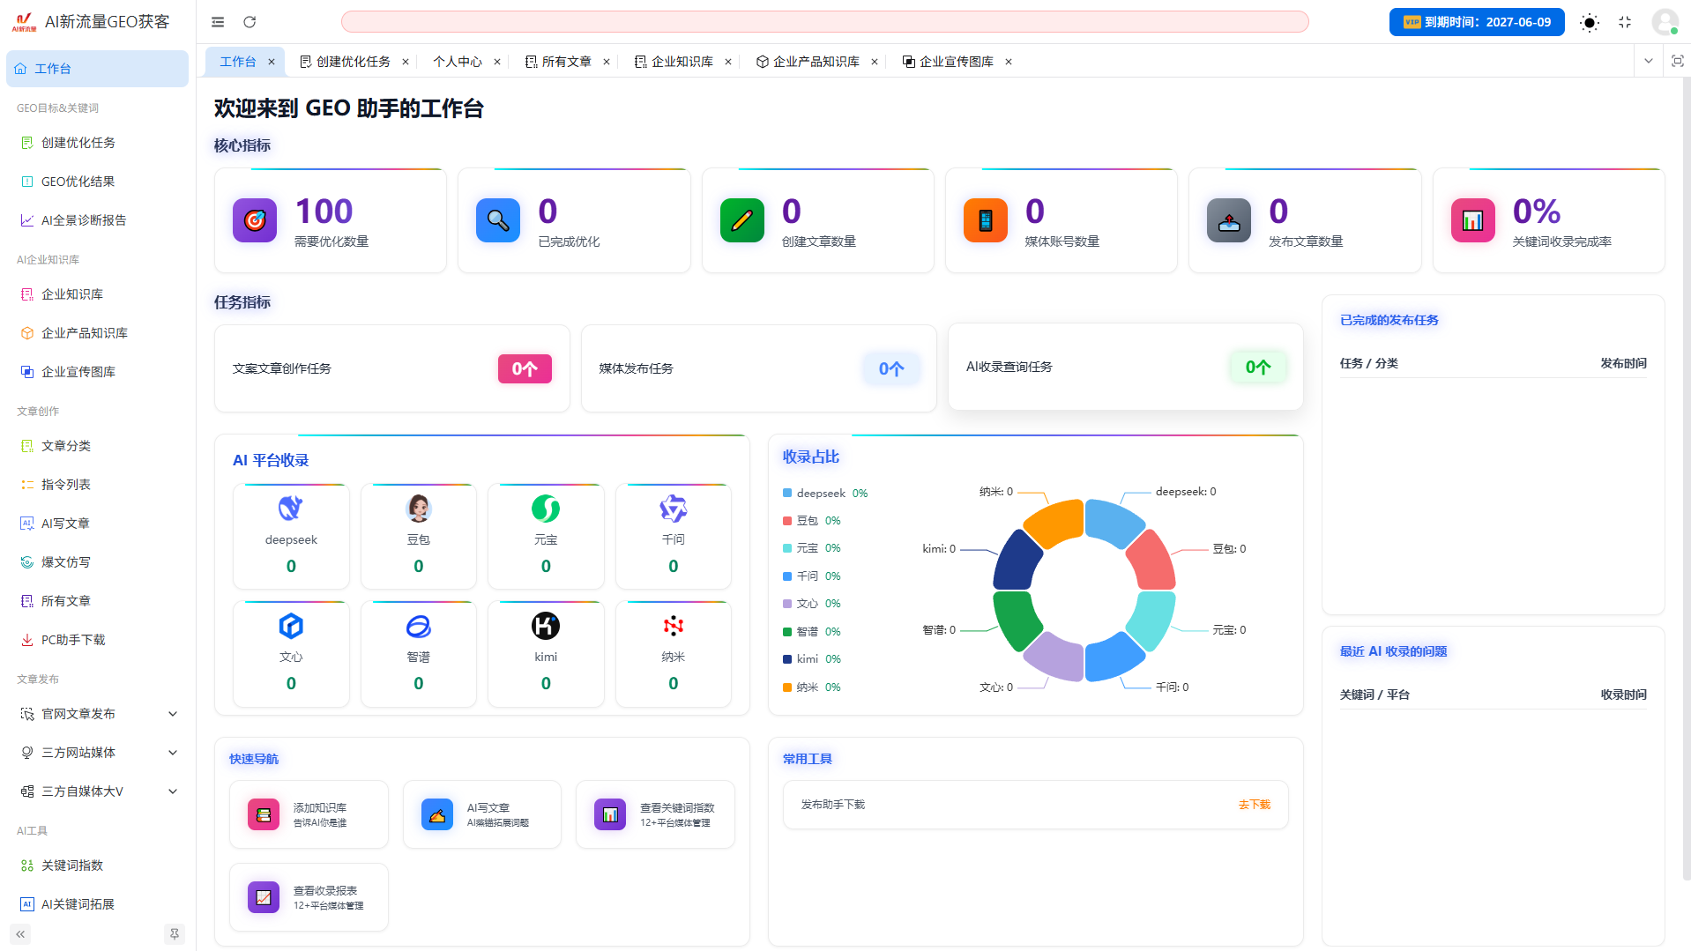Open the 查看关键词指数 quick link
Screen dimensions: 1691x951
pyautogui.click(x=655, y=814)
